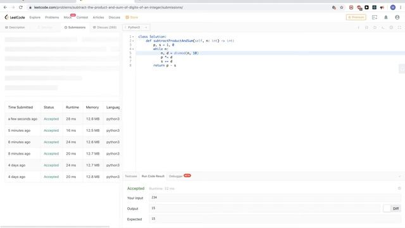
Task: Open the user profile avatar menu
Action: (397, 17)
